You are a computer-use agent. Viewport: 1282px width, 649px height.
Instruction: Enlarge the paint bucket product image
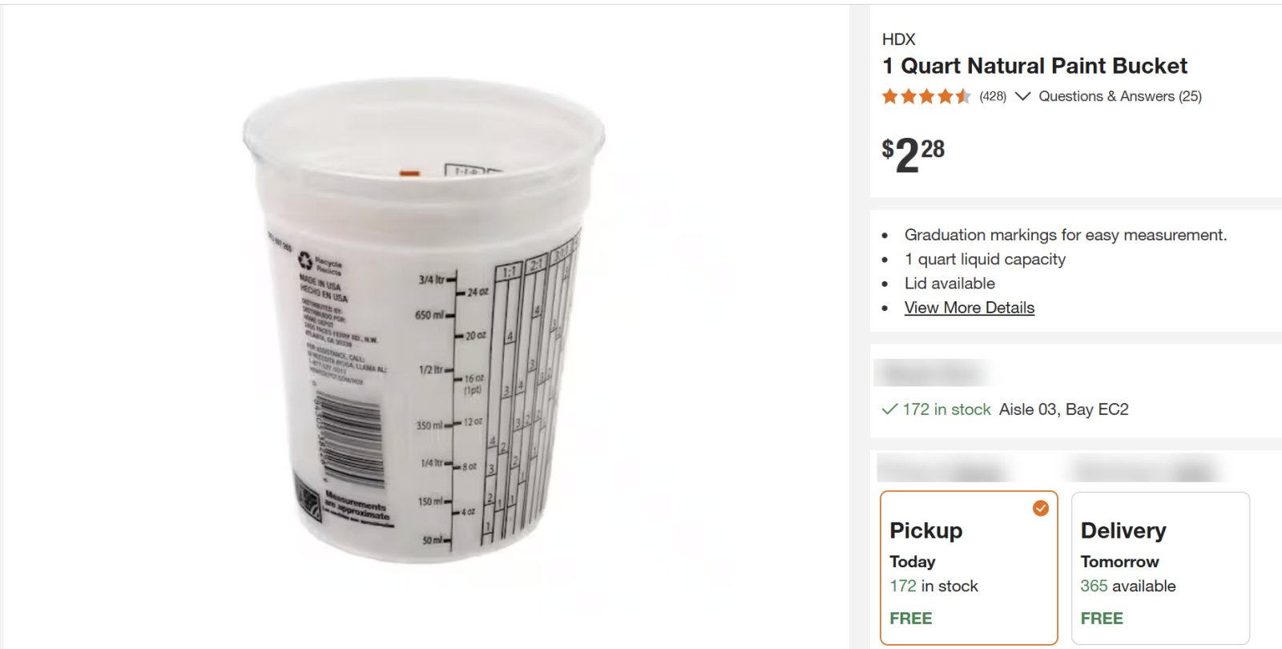(x=424, y=320)
